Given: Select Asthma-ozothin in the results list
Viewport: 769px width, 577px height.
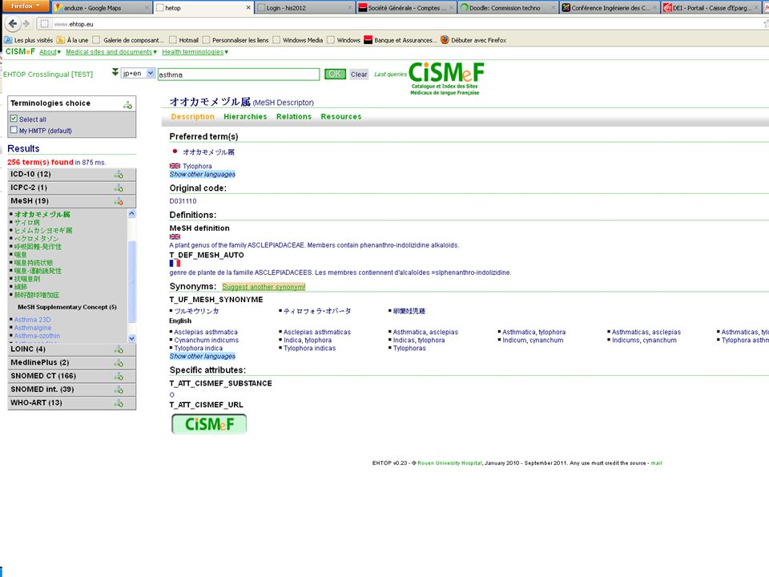Looking at the screenshot, I should pos(37,336).
